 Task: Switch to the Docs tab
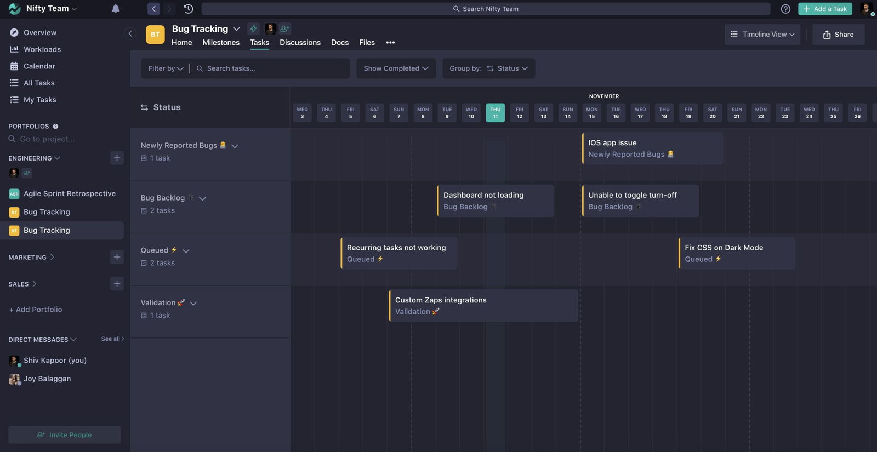340,42
